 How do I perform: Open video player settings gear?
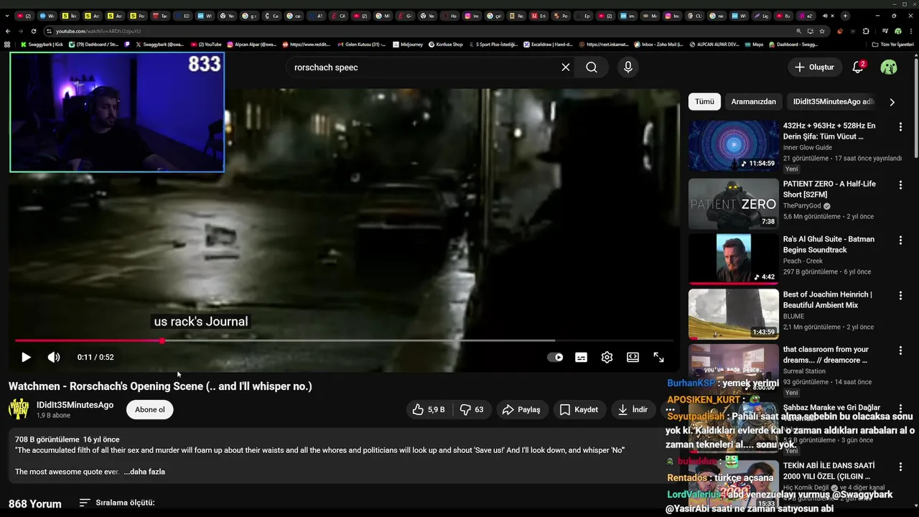click(607, 357)
